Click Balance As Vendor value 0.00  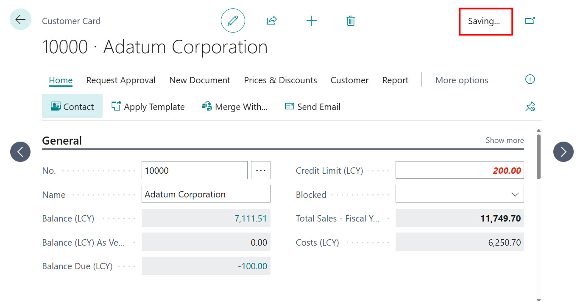(259, 243)
